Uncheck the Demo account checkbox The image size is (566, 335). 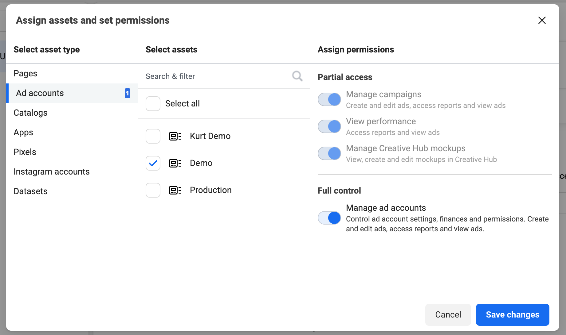pos(153,163)
